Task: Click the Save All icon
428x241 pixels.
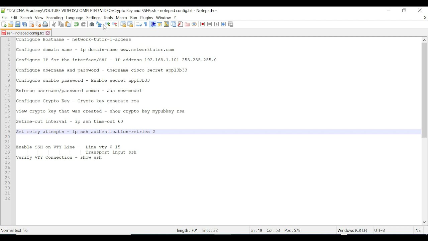Action: point(25,24)
